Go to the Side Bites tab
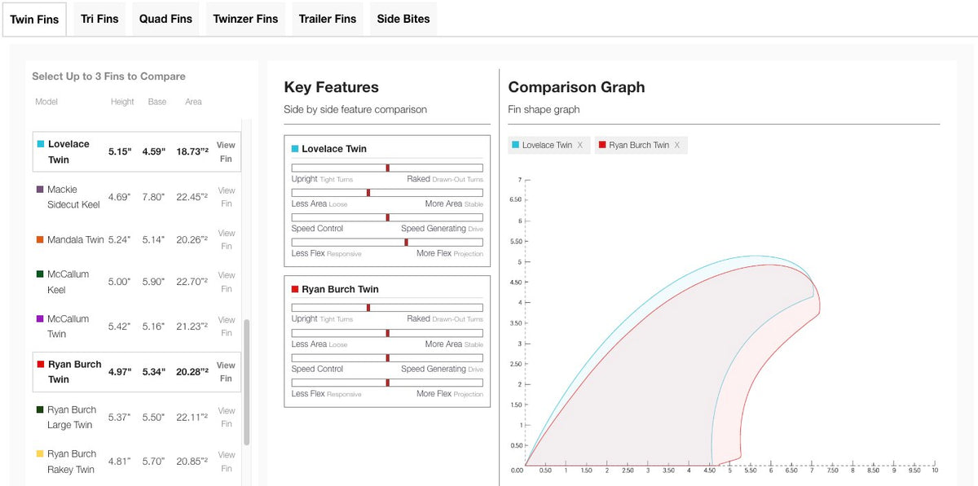 click(403, 19)
